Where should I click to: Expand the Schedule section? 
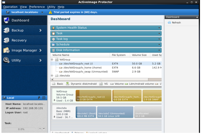159,45
